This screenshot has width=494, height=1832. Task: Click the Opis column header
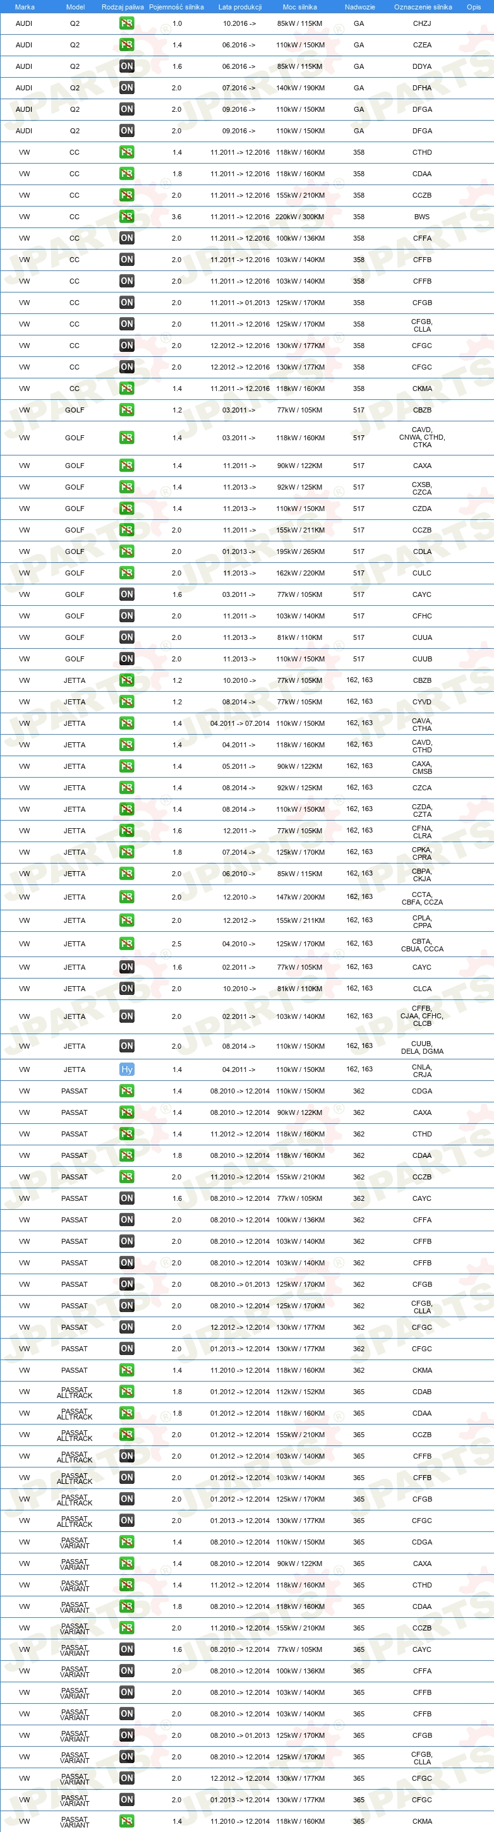pyautogui.click(x=473, y=6)
